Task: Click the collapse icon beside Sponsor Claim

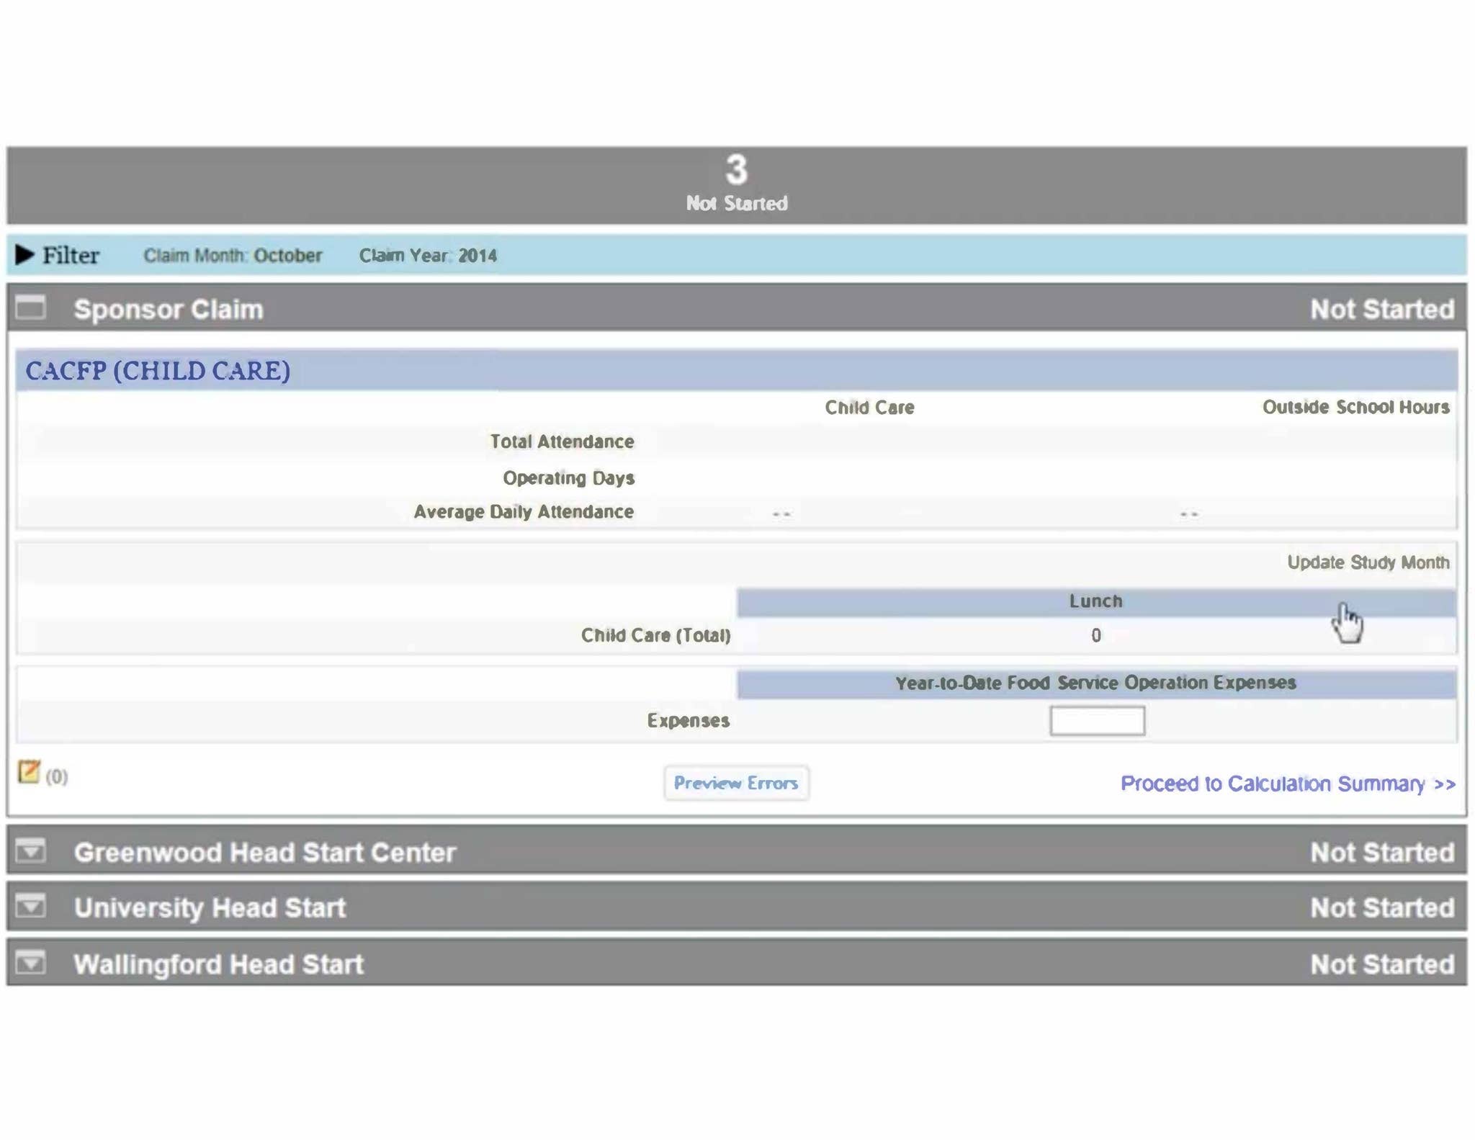Action: click(31, 309)
